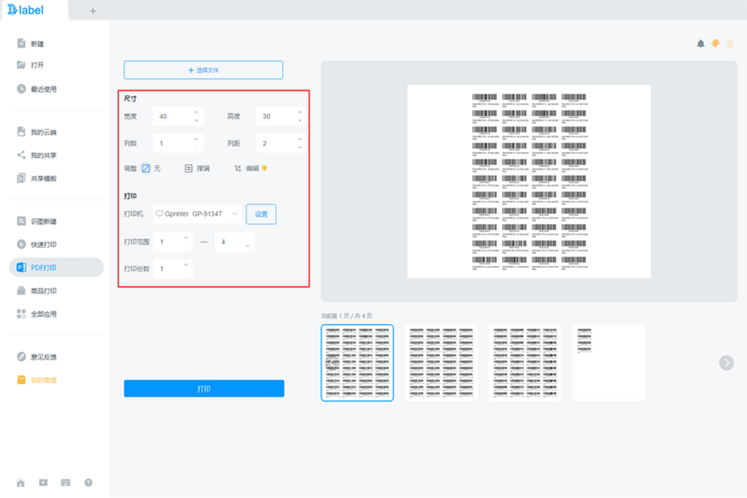Decrease the 高度 value with down arrow
The width and height of the screenshot is (747, 498).
point(300,120)
